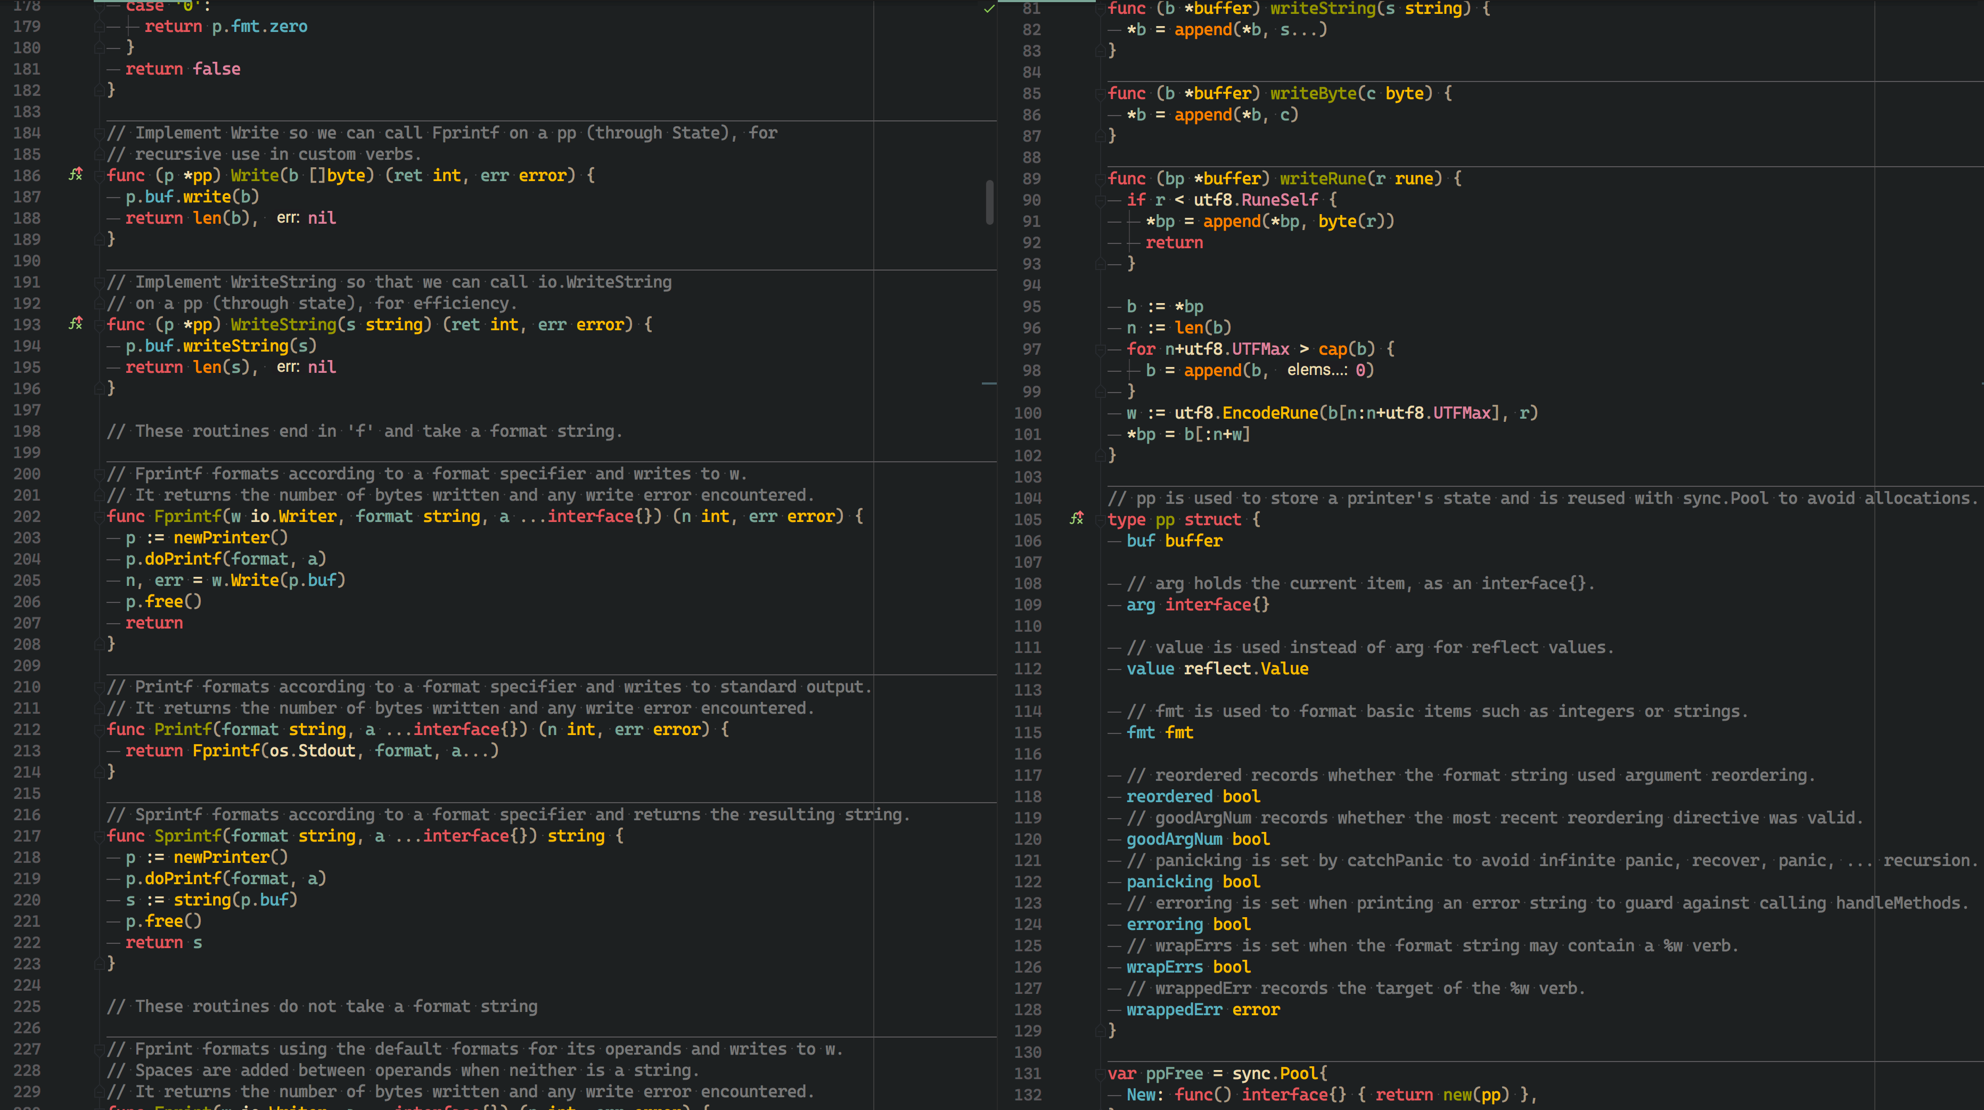Collapse comment block starting at line 184
This screenshot has height=1110, width=1984.
(x=99, y=133)
